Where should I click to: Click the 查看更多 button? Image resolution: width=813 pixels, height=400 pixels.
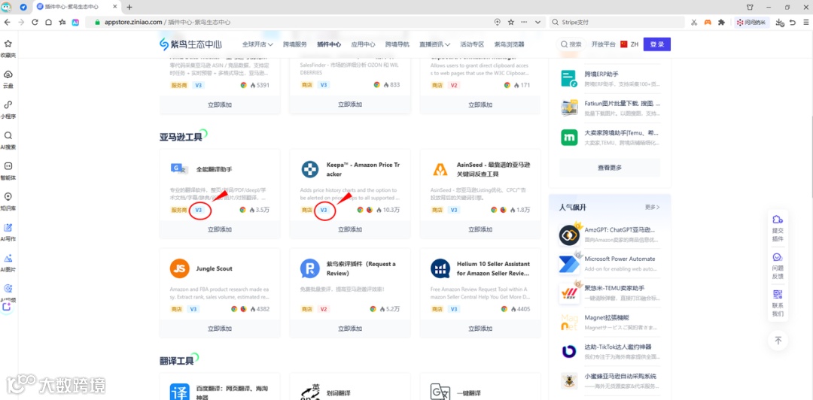pos(610,168)
